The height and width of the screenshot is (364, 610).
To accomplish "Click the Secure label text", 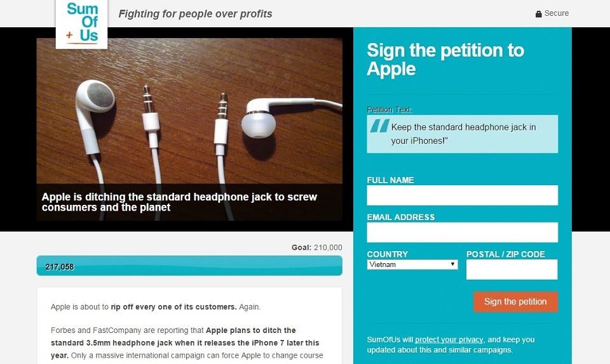I will pos(557,13).
